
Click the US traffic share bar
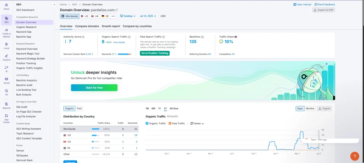95,135
